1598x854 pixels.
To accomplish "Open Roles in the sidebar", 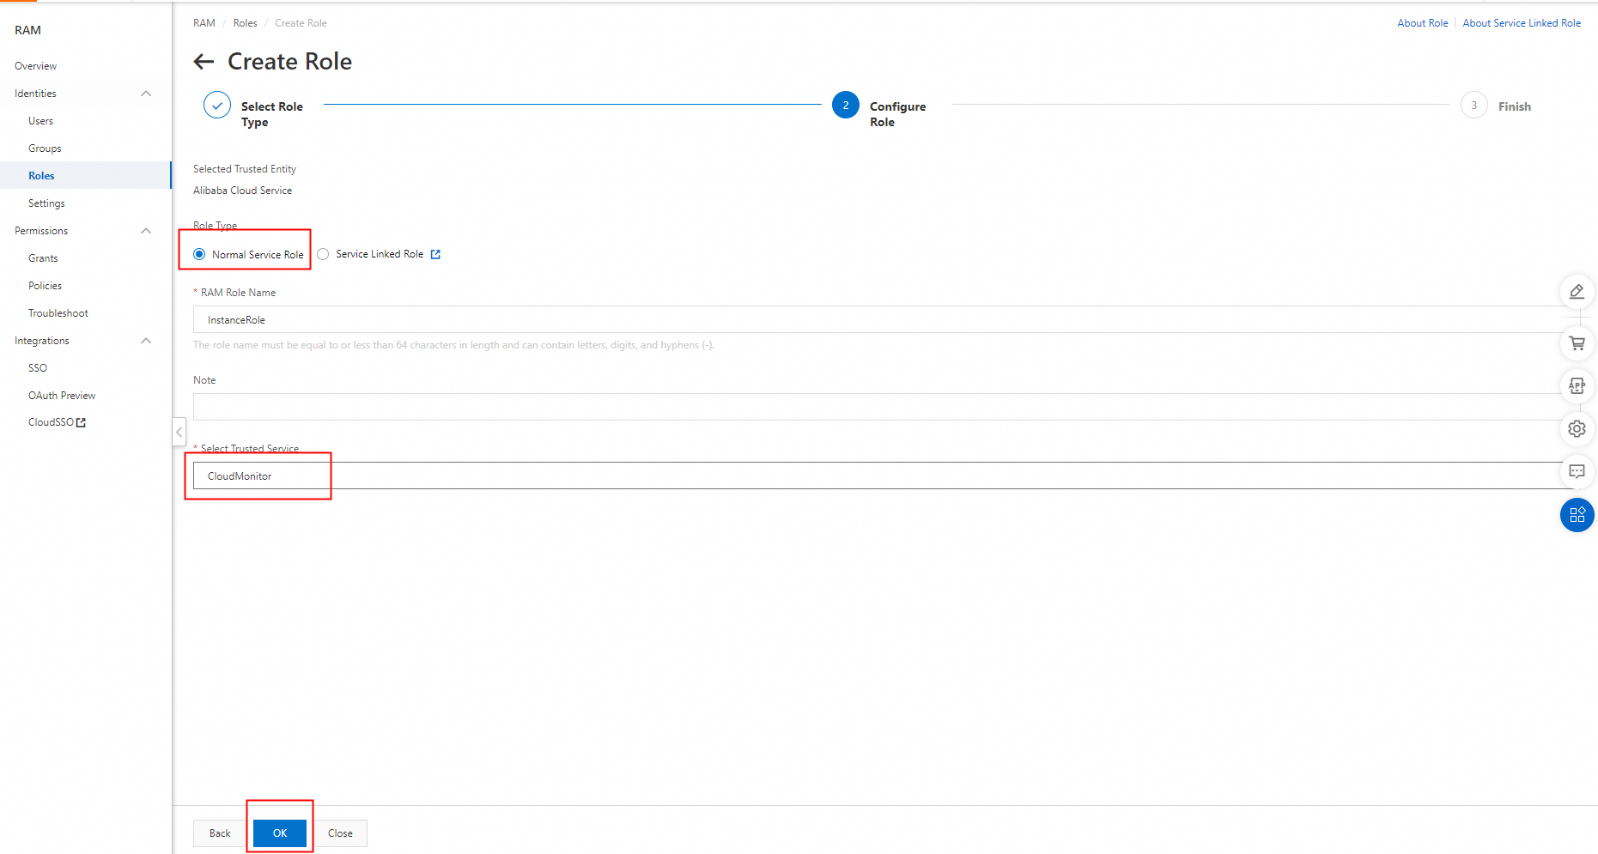I will [x=41, y=176].
